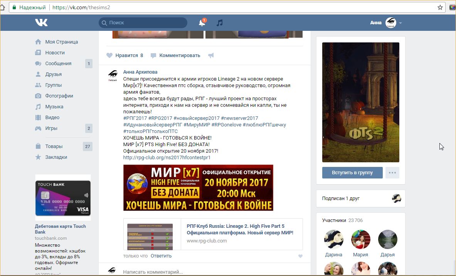456x276 pixels.
Task: Click the browser address bar URL
Action: [x=81, y=7]
